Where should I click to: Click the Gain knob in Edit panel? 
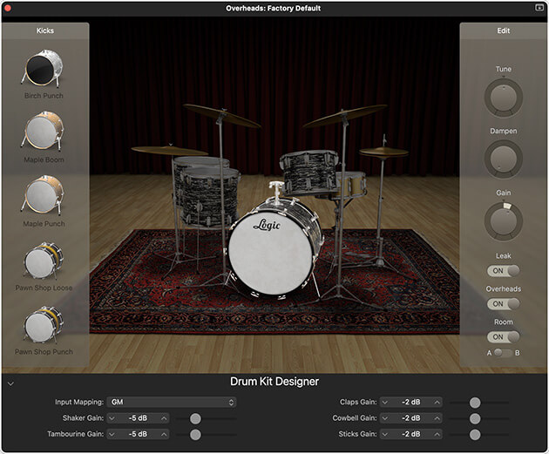(504, 220)
